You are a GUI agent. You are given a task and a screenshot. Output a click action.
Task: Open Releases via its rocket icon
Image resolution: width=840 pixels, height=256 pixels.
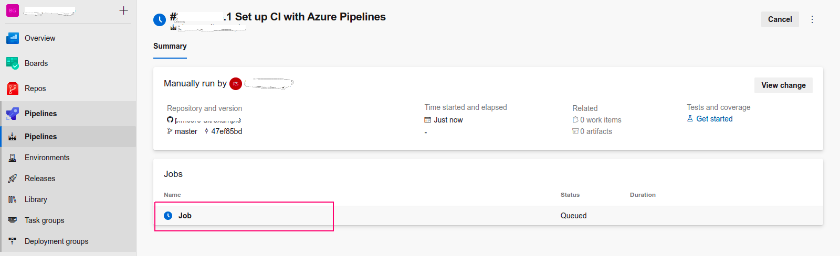[x=13, y=179]
